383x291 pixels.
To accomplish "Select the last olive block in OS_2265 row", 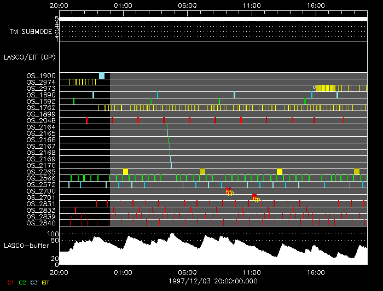I will pyautogui.click(x=357, y=172).
